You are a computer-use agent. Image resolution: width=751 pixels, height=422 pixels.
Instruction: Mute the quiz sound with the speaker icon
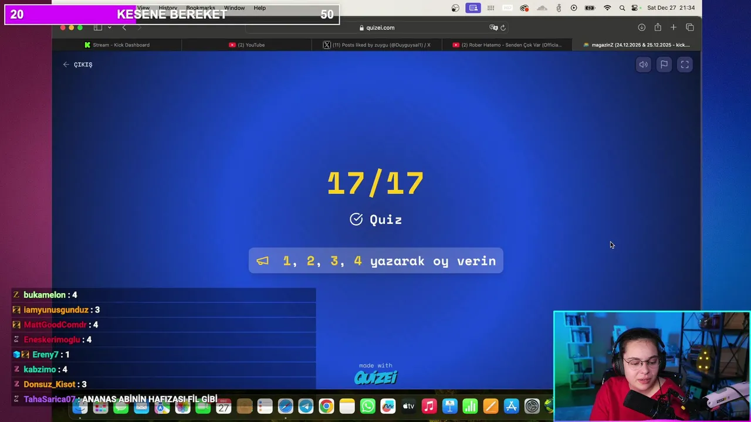[644, 64]
